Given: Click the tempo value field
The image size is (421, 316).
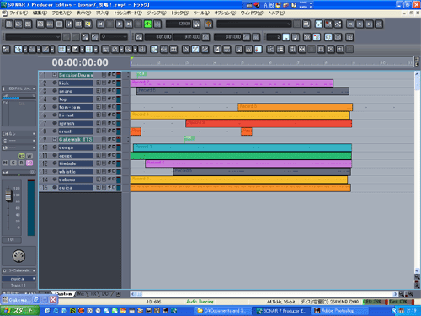Looking at the screenshot, I should coord(179,24).
